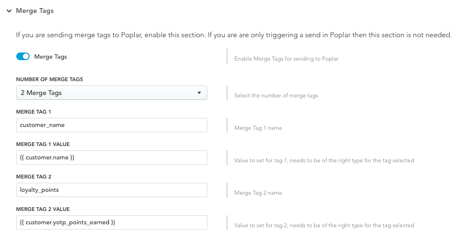Image resolution: width=476 pixels, height=241 pixels.
Task: Click the MERGE TAG 2 VALUE label
Action: coord(43,209)
